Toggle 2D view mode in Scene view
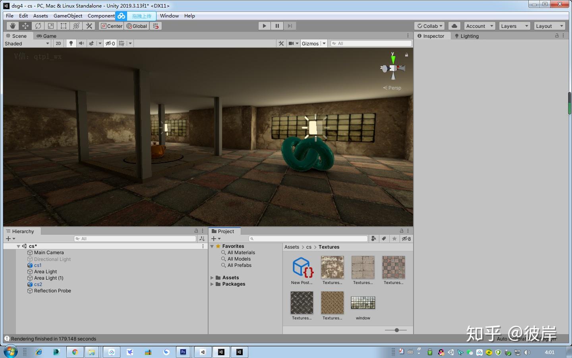Image resolution: width=572 pixels, height=358 pixels. click(58, 43)
